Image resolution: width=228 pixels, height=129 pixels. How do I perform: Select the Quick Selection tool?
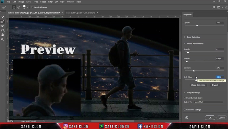coord(2,17)
